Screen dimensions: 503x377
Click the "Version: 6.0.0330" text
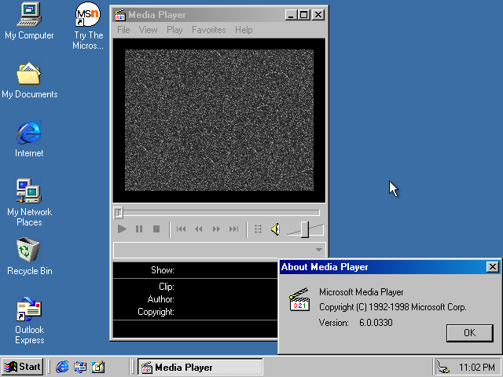coord(356,323)
